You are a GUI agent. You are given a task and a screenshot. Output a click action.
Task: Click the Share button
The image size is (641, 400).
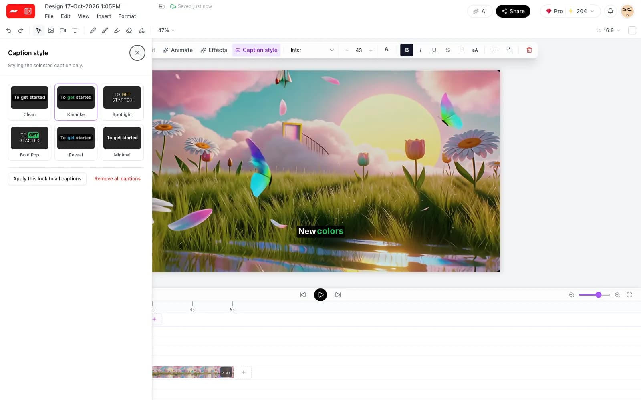click(513, 11)
